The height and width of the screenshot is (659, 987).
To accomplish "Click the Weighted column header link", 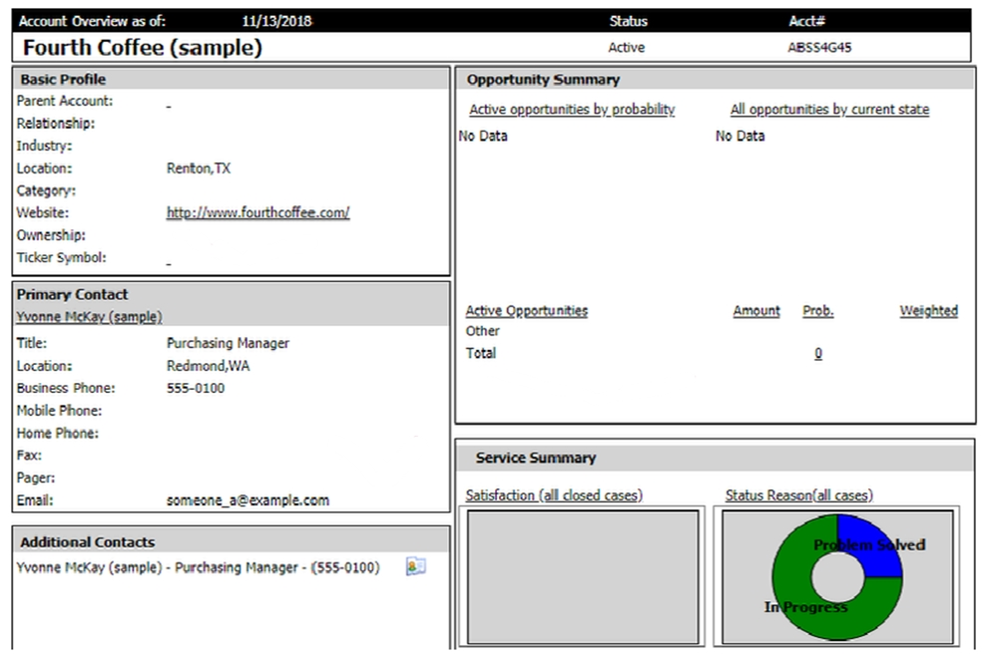I will [928, 311].
